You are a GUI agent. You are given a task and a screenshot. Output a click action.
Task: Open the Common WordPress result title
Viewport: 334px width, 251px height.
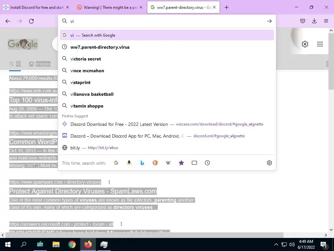click(x=34, y=142)
